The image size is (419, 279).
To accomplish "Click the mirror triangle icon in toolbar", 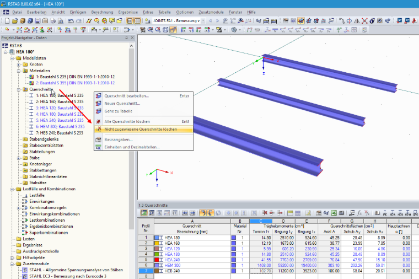I will click(357, 21).
